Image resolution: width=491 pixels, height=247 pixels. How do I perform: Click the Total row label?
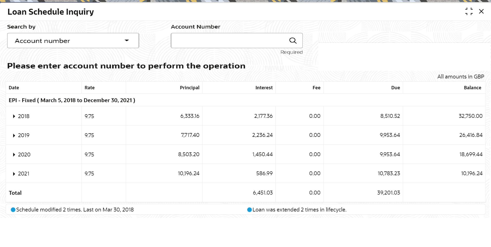(x=15, y=193)
